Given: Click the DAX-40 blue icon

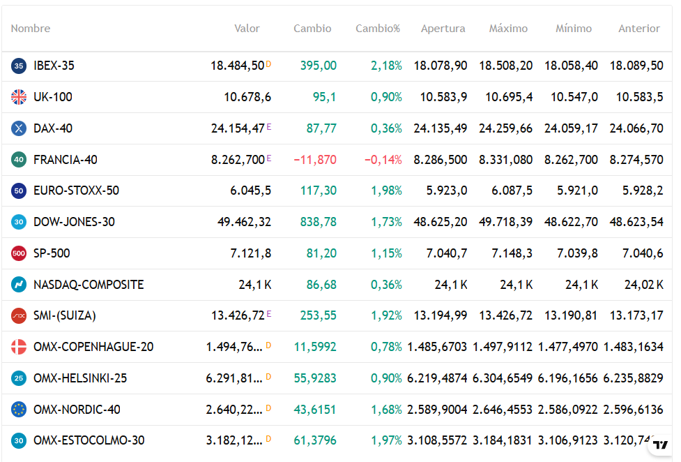Looking at the screenshot, I should (19, 128).
